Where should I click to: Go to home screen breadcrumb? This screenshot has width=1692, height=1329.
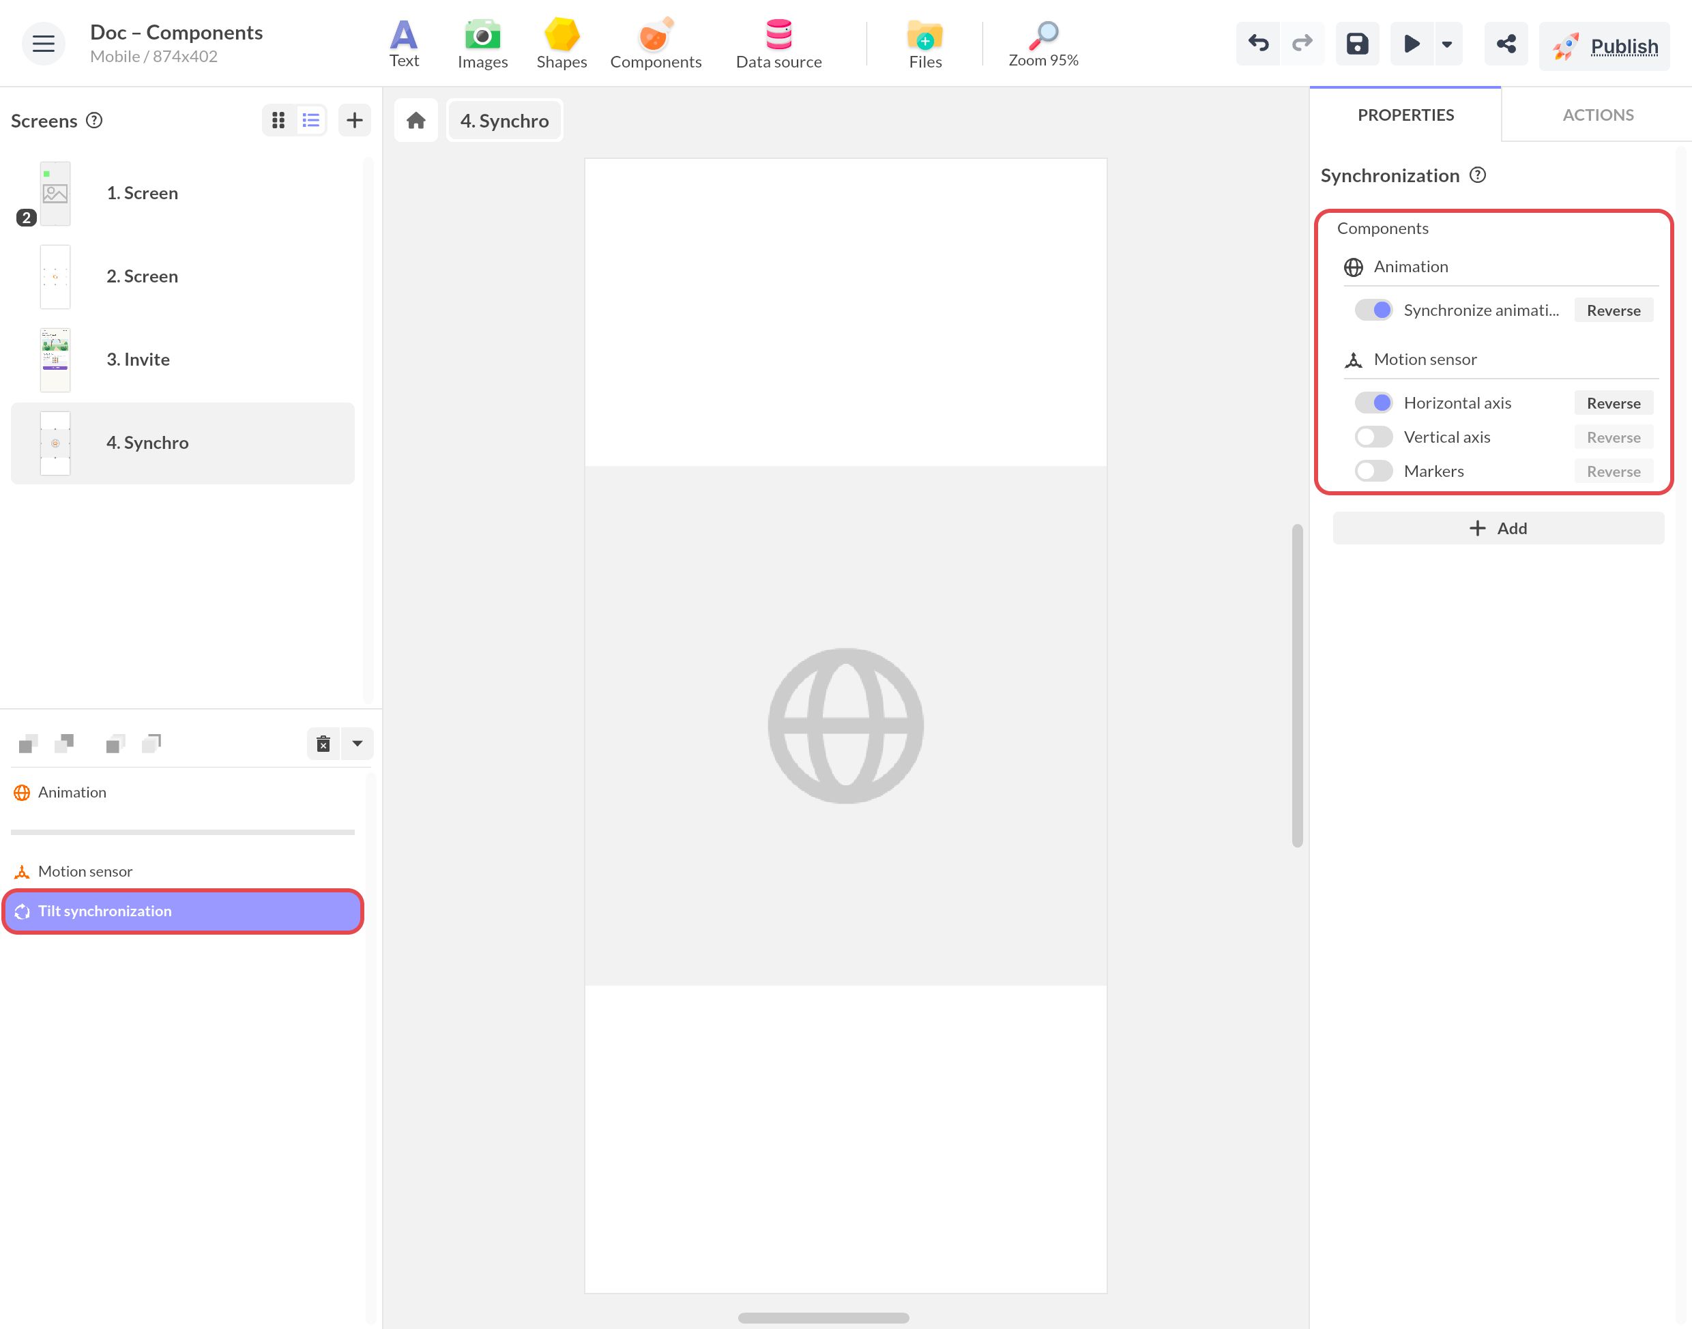point(416,121)
